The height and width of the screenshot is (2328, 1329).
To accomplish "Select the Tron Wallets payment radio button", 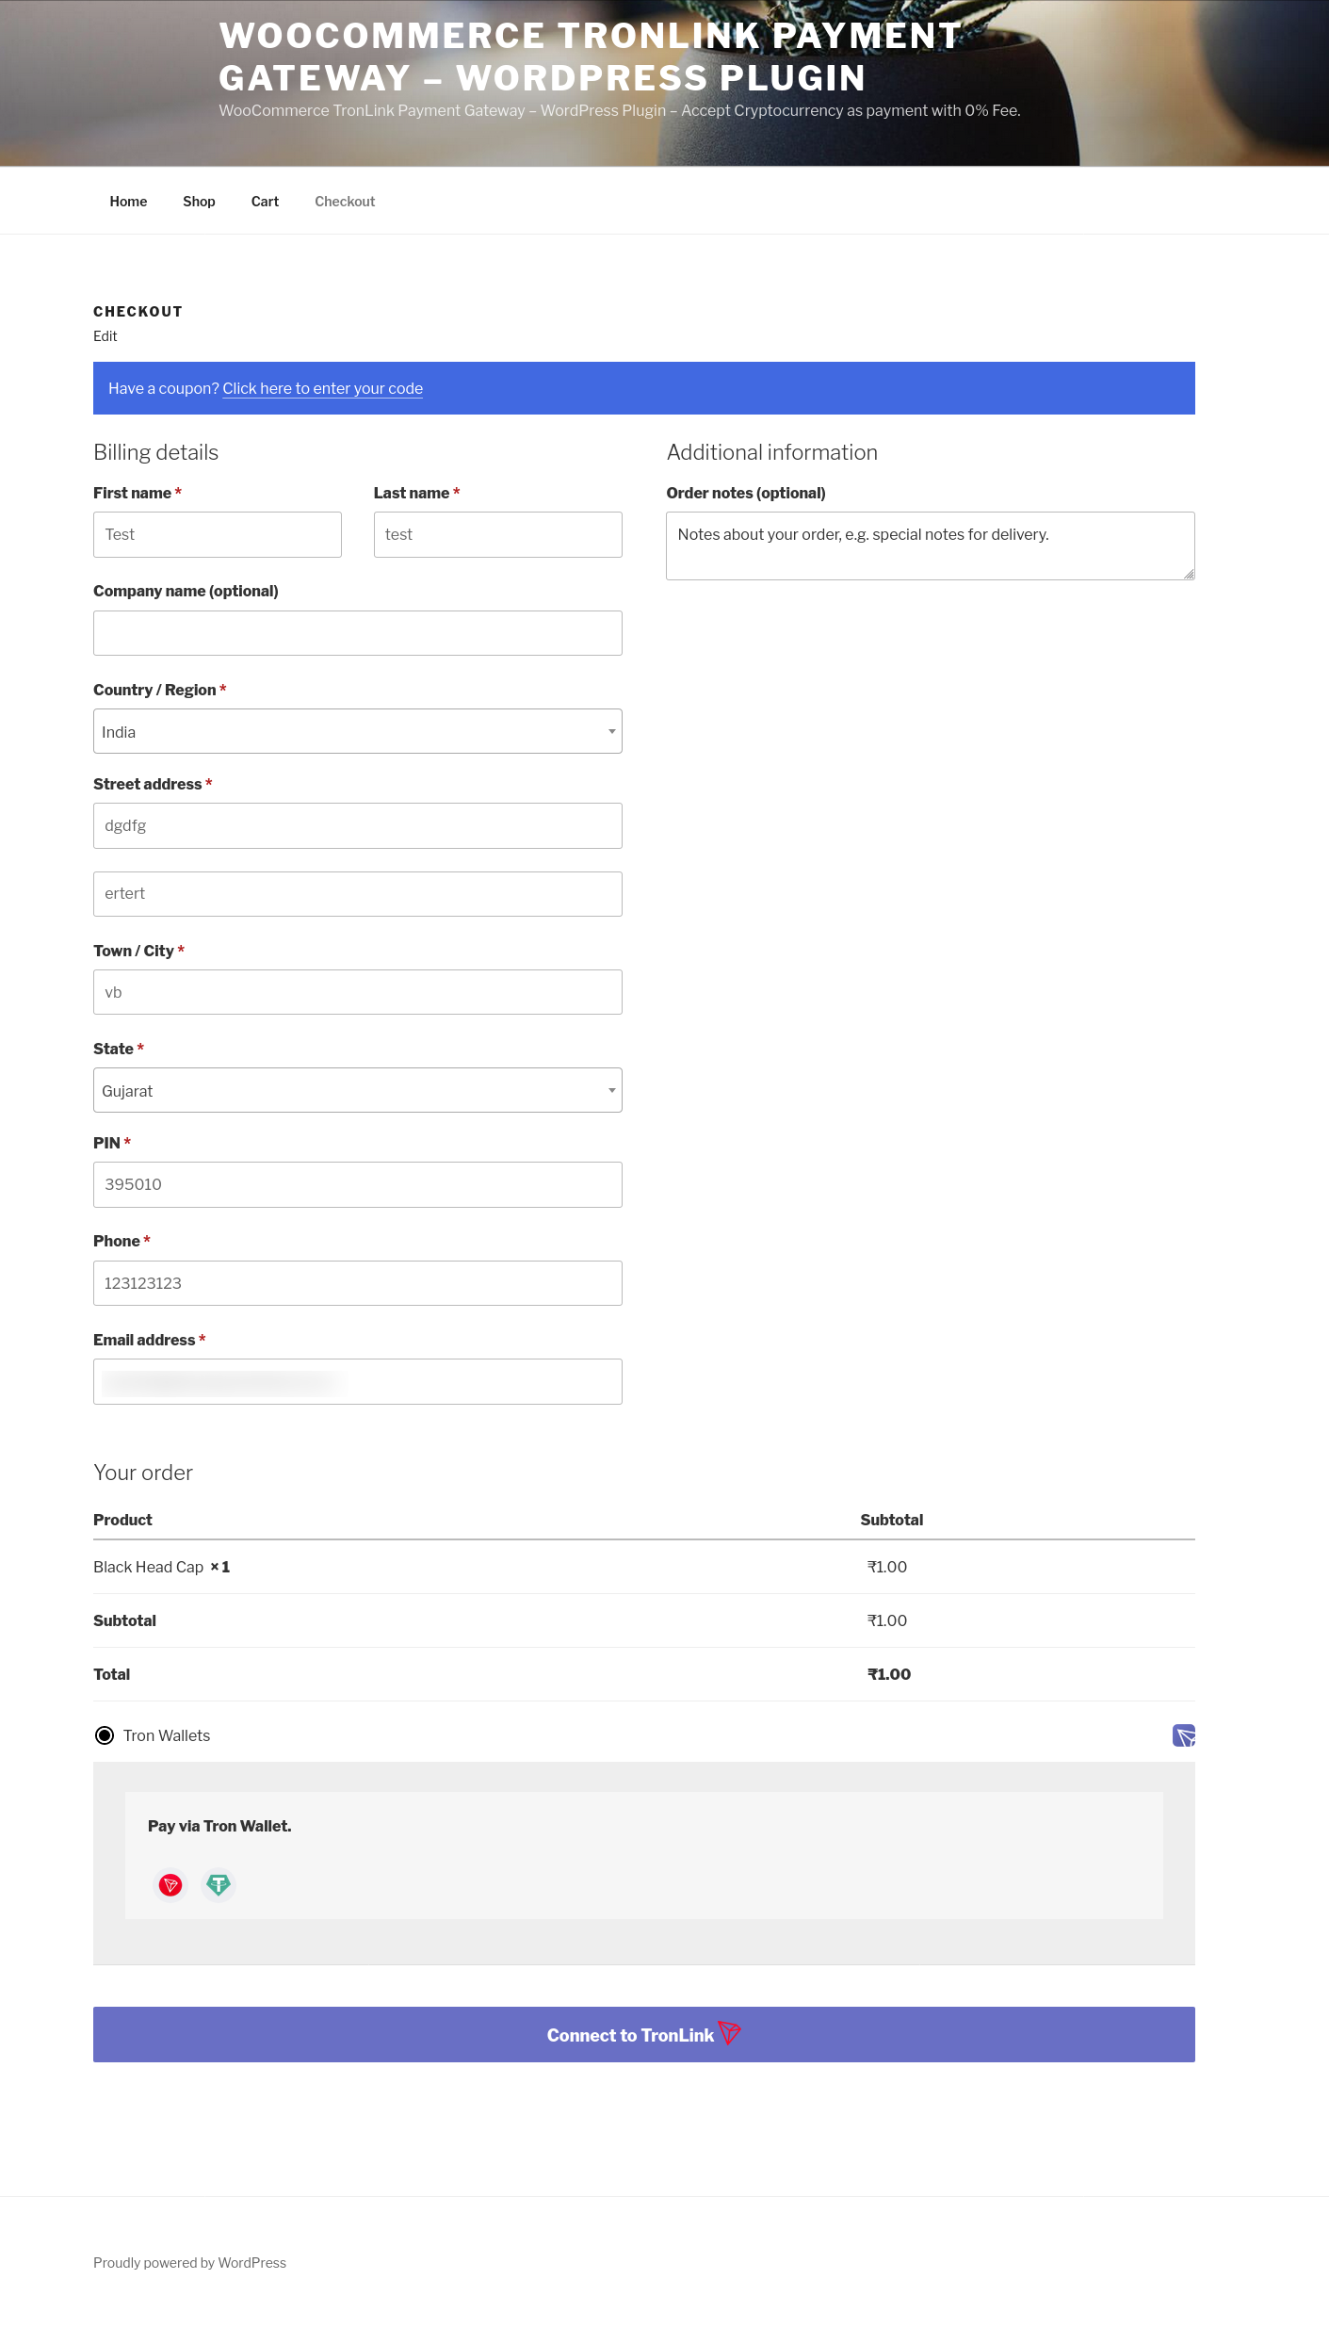I will pos(105,1735).
